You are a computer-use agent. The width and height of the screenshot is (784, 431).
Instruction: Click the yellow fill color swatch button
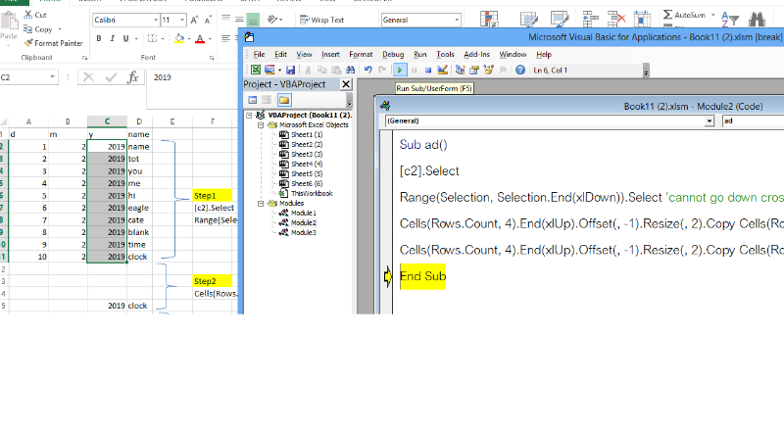(178, 38)
